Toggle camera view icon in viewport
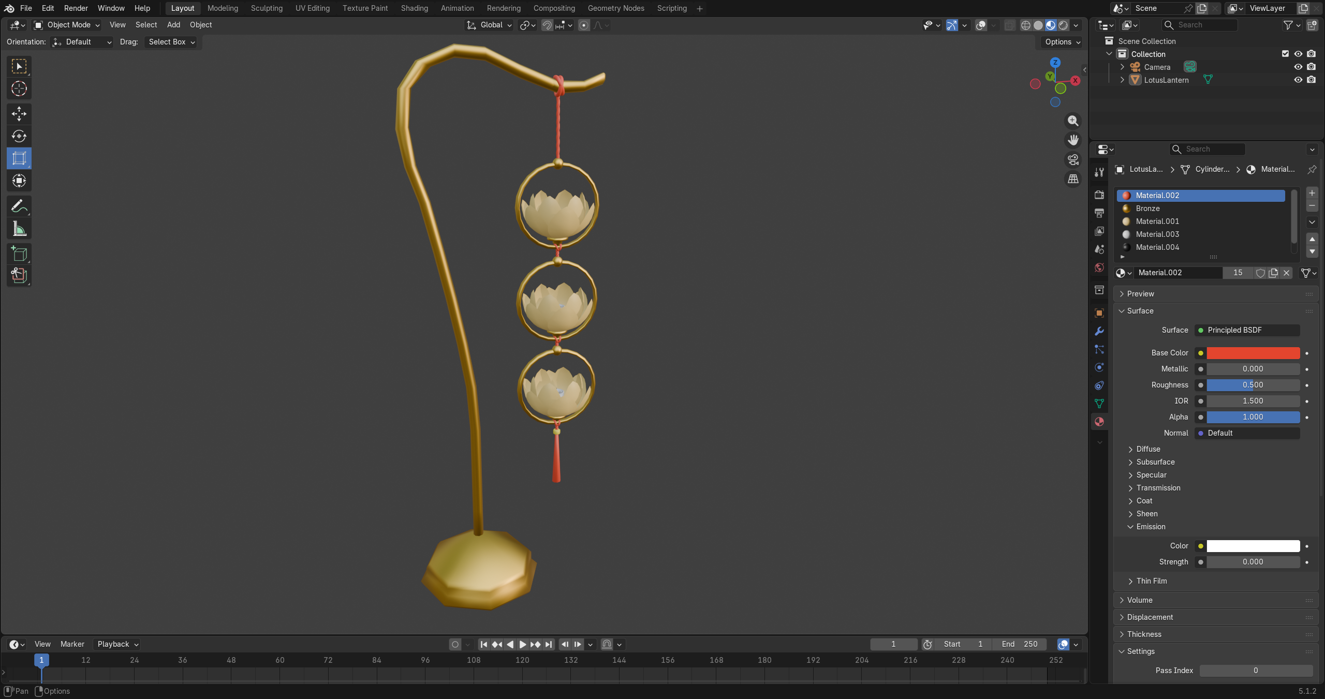This screenshot has height=699, width=1325. pyautogui.click(x=1073, y=159)
